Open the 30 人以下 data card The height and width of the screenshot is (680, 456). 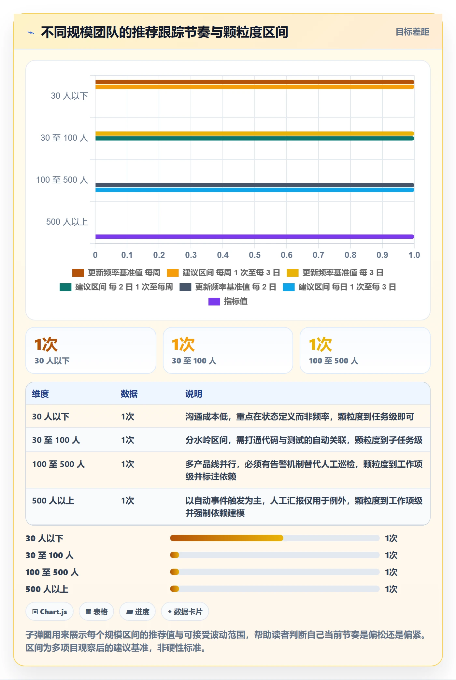pos(91,350)
